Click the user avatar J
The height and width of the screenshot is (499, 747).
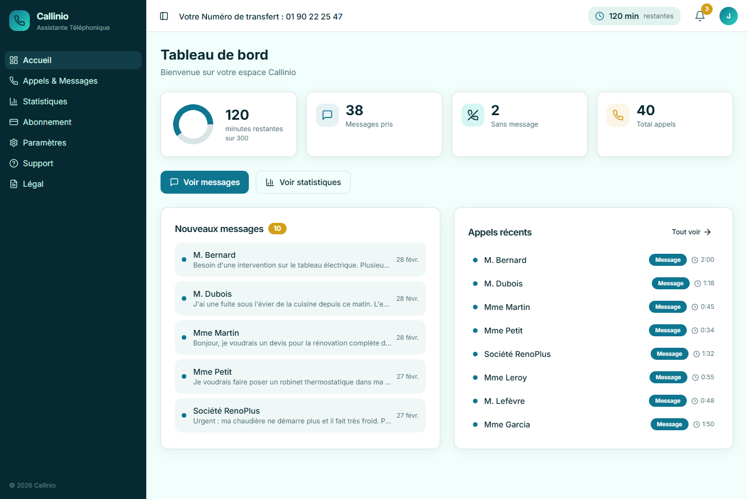728,16
